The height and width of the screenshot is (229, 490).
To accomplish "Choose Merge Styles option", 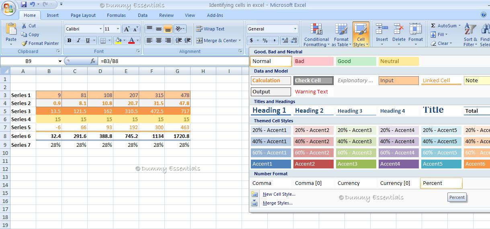I will tap(277, 203).
